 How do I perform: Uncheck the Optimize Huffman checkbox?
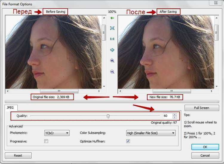coord(128,141)
